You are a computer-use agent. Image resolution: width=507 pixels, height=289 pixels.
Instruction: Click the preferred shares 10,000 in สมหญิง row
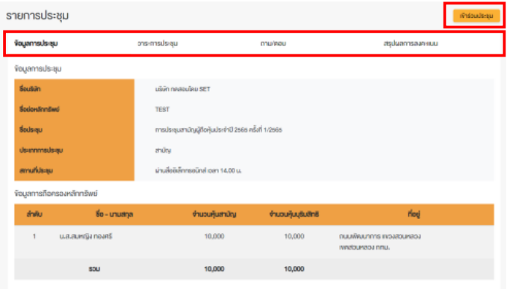point(294,236)
